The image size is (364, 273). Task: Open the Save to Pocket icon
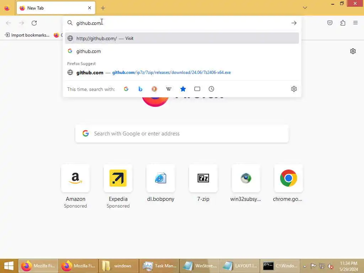click(330, 23)
